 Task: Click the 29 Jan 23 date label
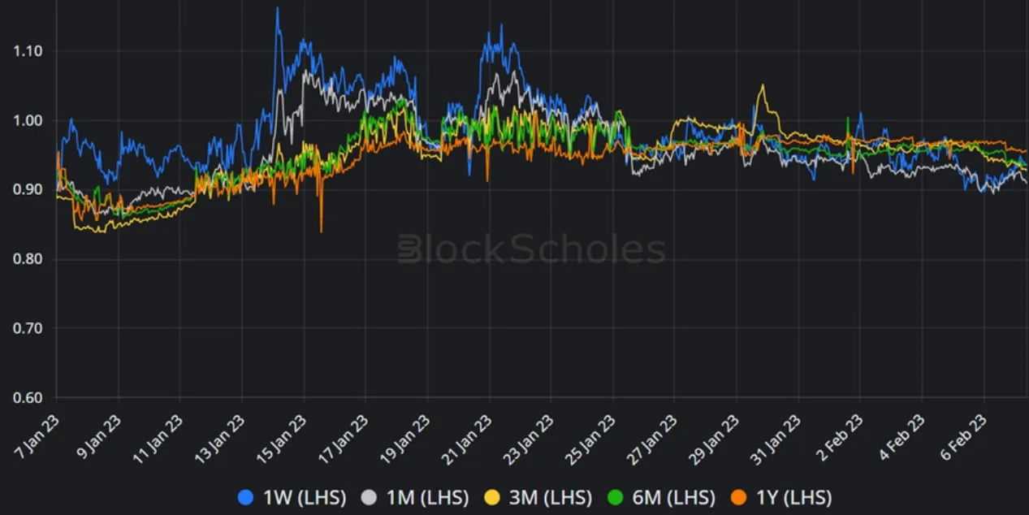click(715, 440)
